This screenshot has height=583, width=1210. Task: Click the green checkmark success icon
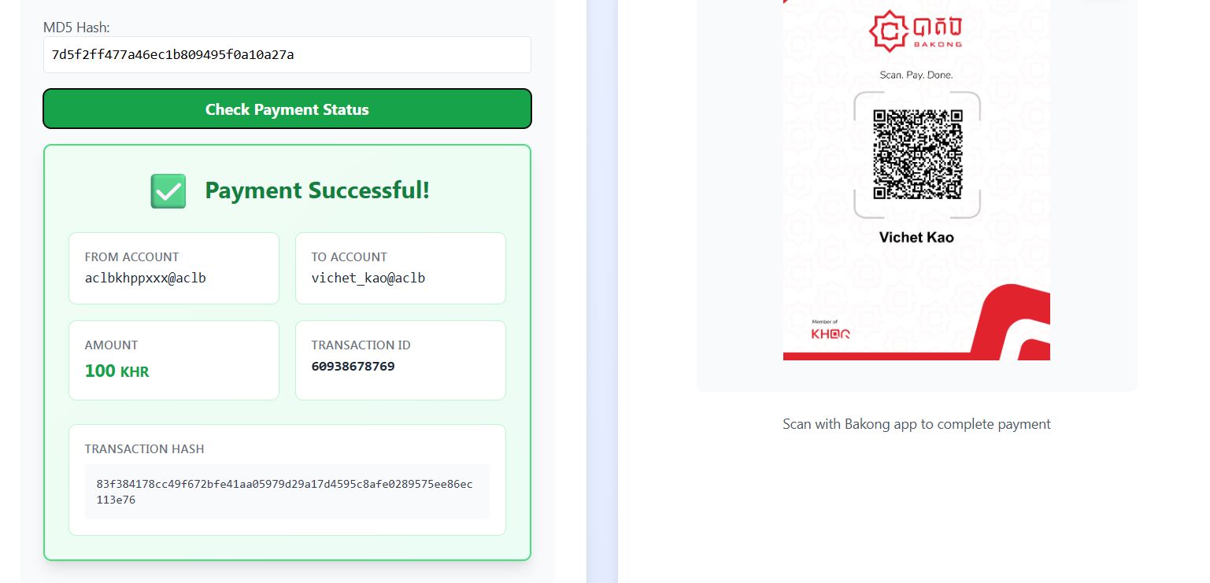(x=168, y=191)
